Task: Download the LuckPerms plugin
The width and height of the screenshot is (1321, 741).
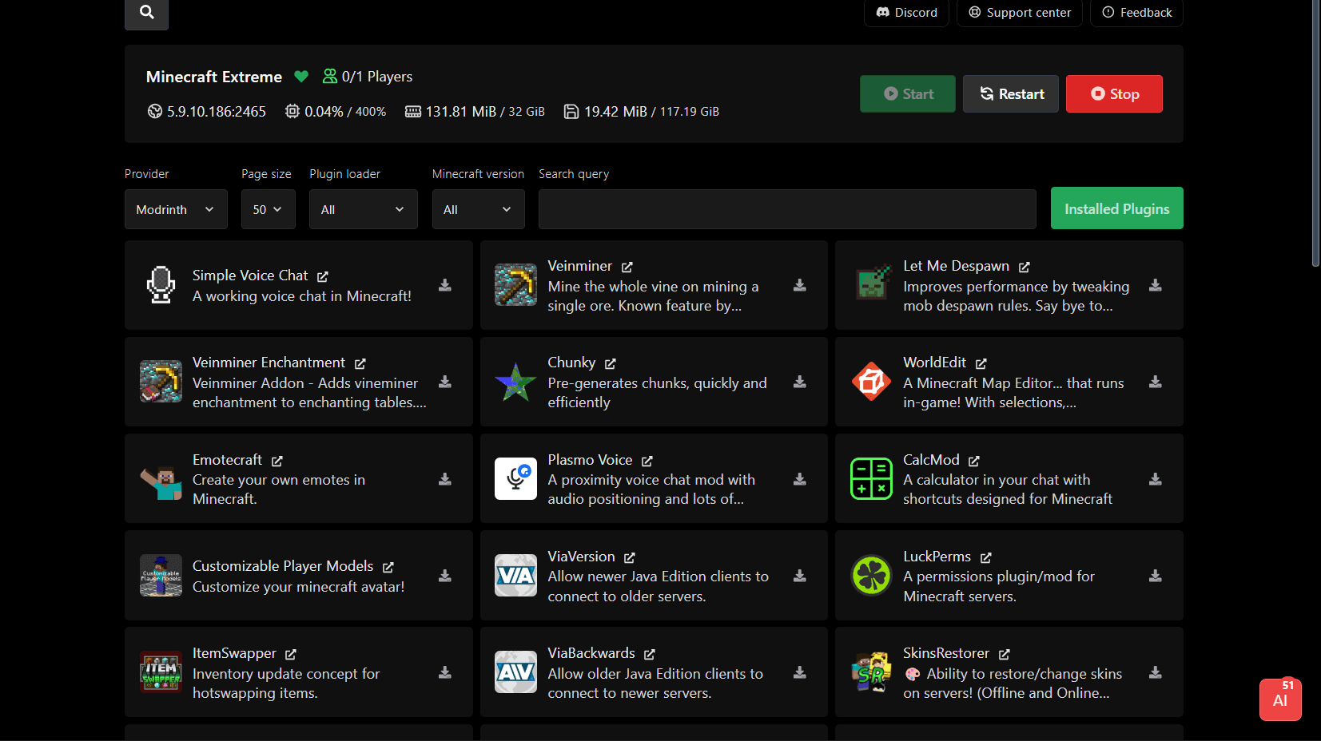Action: coord(1155,576)
